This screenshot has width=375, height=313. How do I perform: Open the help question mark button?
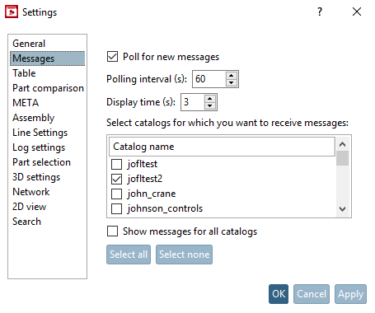tap(320, 12)
